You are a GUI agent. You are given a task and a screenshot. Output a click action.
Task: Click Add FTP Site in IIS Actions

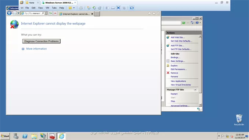click(x=177, y=46)
